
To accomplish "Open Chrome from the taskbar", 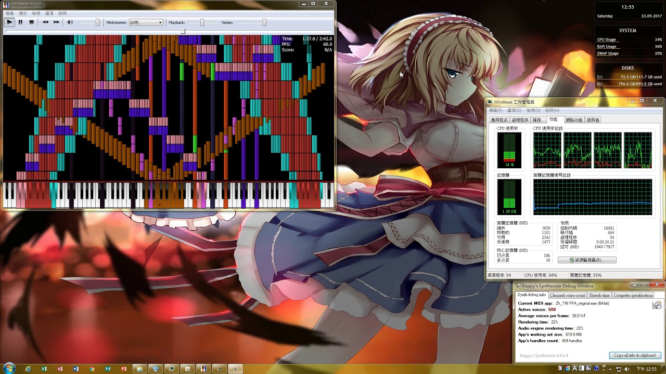I will 92,369.
